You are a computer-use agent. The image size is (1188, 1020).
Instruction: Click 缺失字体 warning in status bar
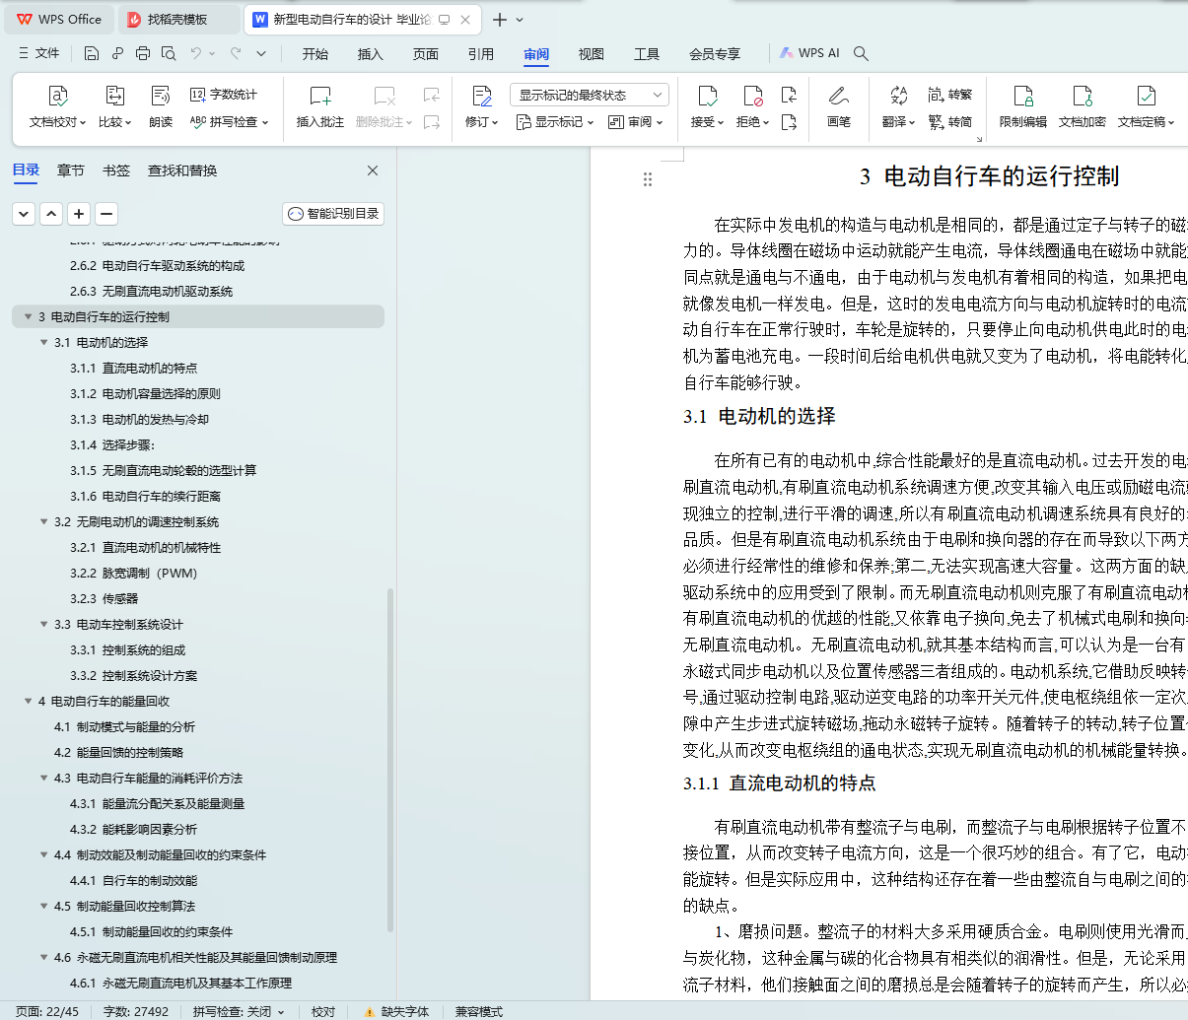396,1011
